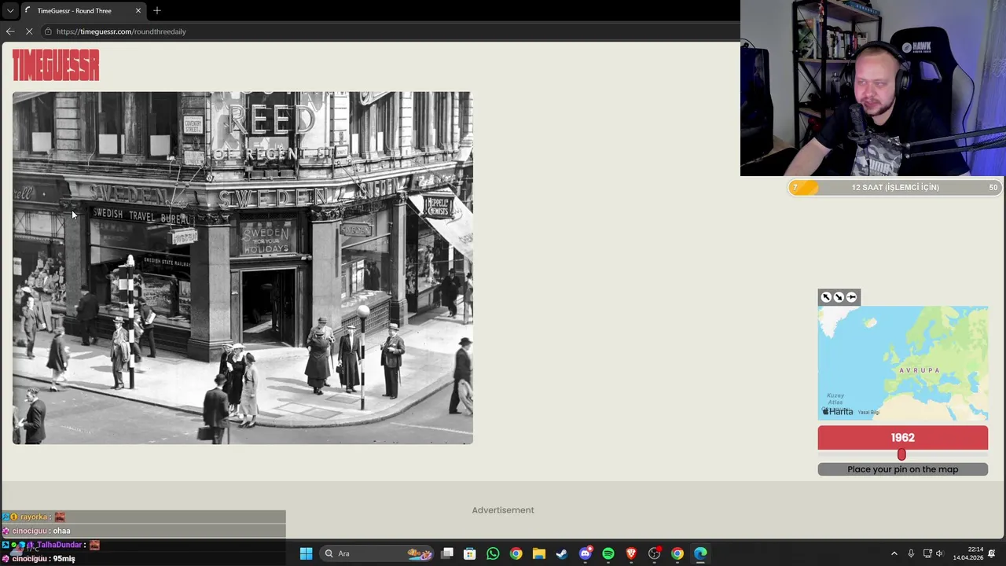This screenshot has height=566, width=1006.
Task: Open OBS Studio from the taskbar
Action: click(654, 553)
